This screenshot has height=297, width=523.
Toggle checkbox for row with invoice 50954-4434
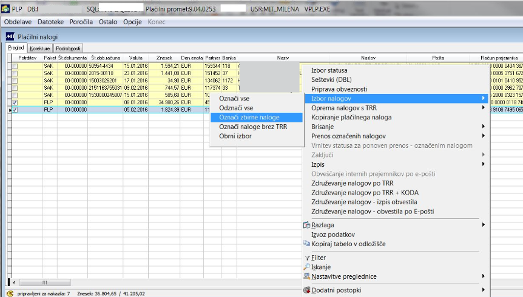[15, 66]
